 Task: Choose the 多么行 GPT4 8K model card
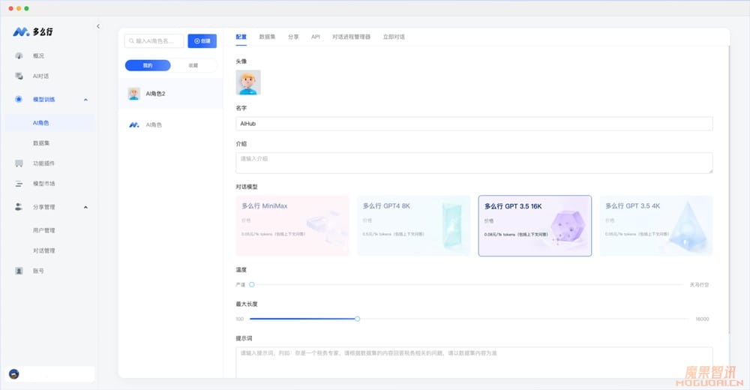pyautogui.click(x=414, y=226)
